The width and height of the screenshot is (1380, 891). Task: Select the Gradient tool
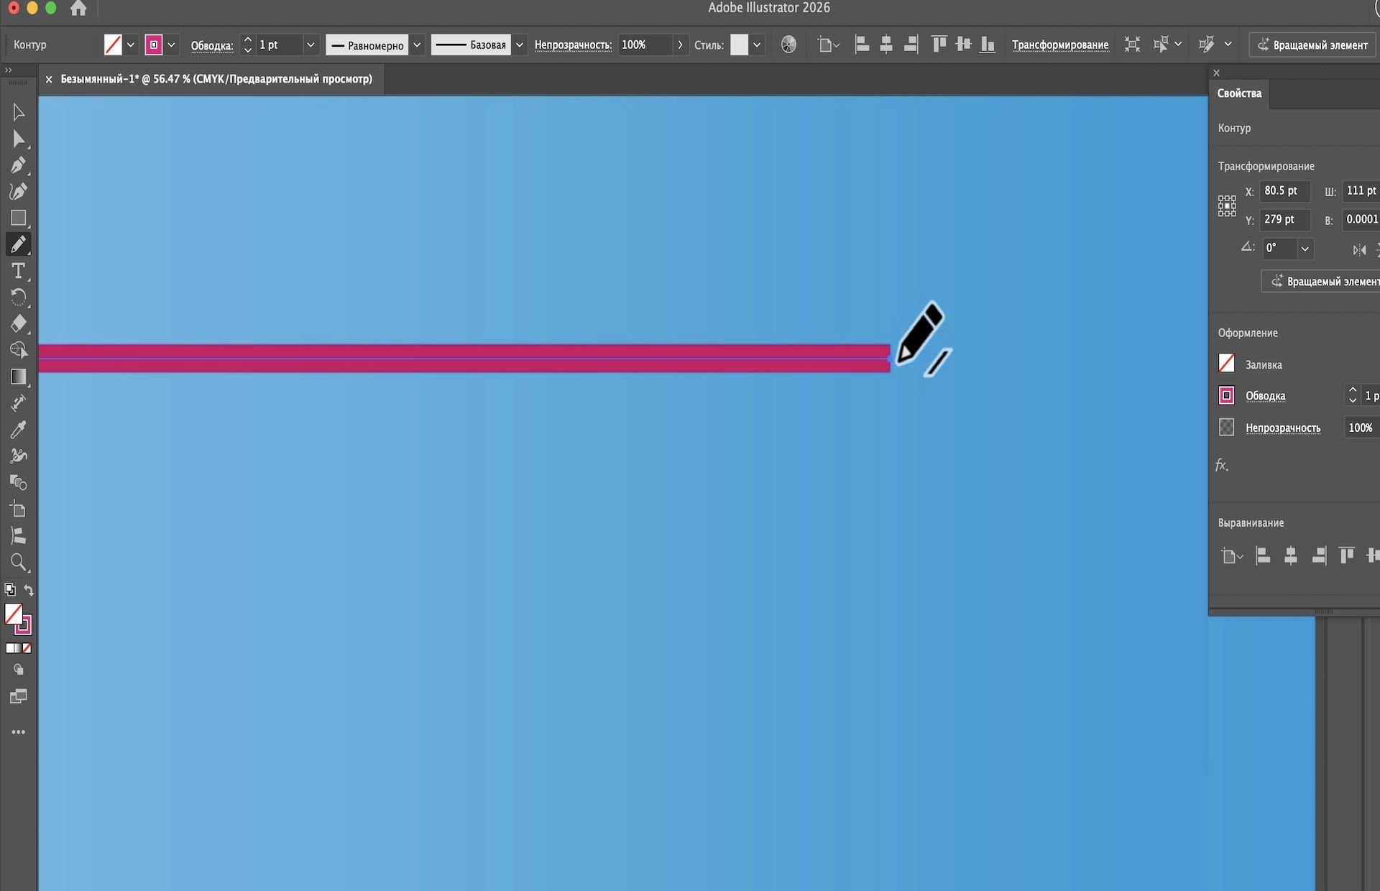pos(19,377)
